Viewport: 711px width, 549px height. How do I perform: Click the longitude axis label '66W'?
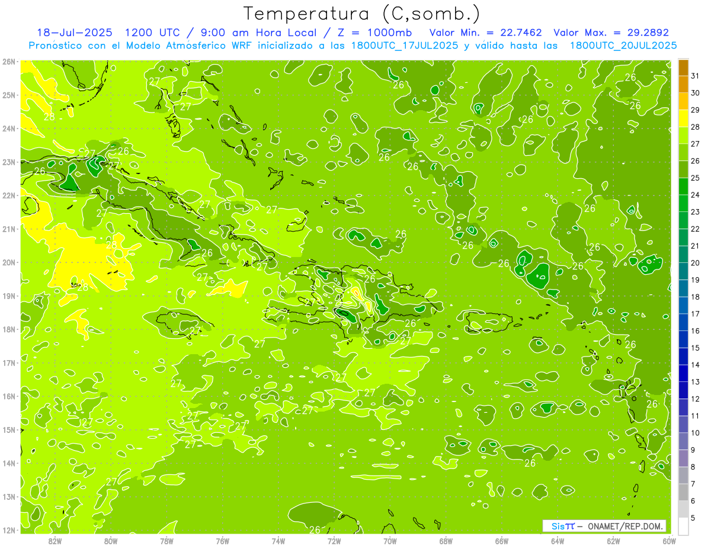(x=502, y=541)
